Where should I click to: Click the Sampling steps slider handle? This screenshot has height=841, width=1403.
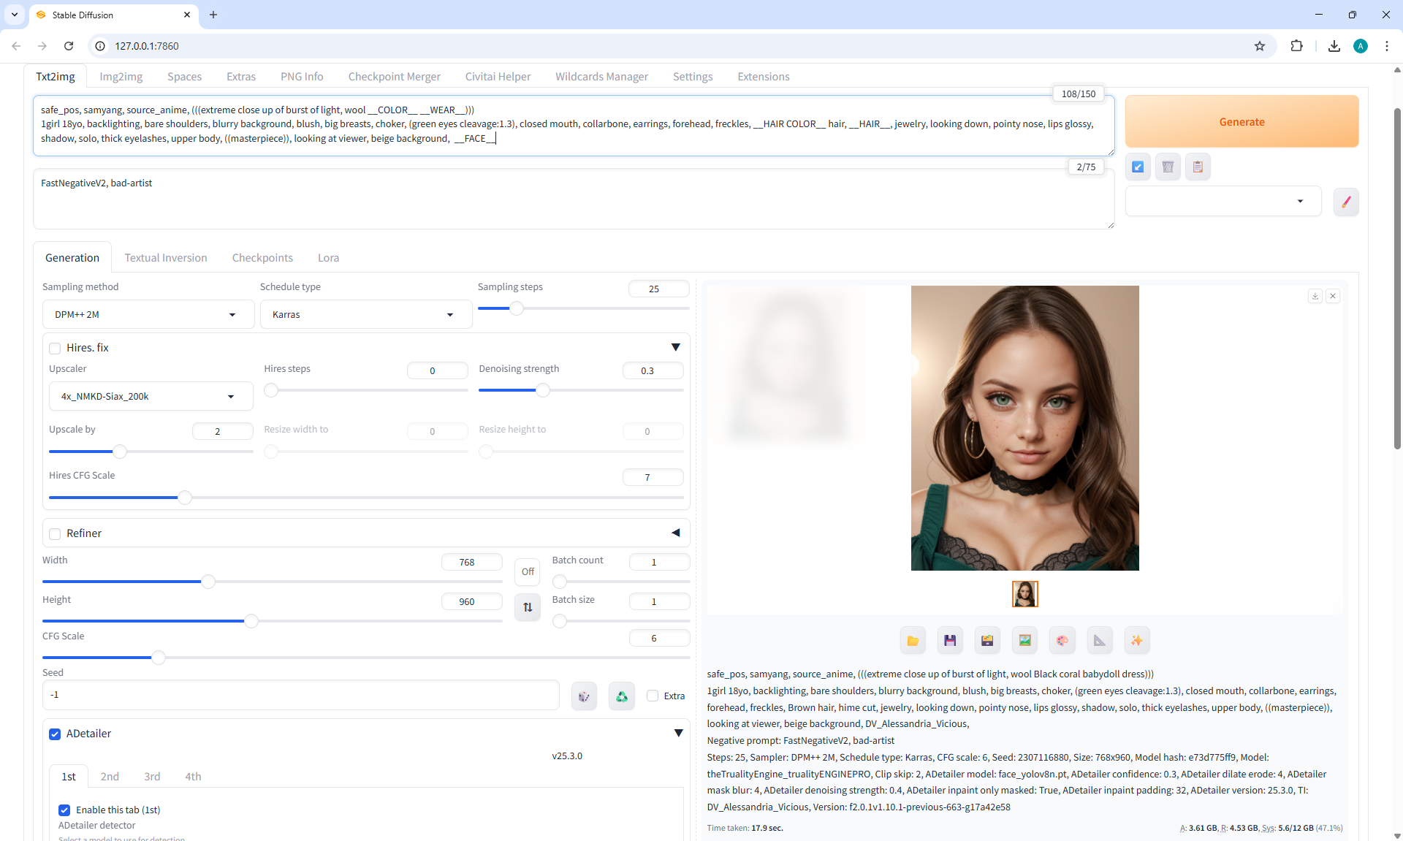pyautogui.click(x=517, y=309)
